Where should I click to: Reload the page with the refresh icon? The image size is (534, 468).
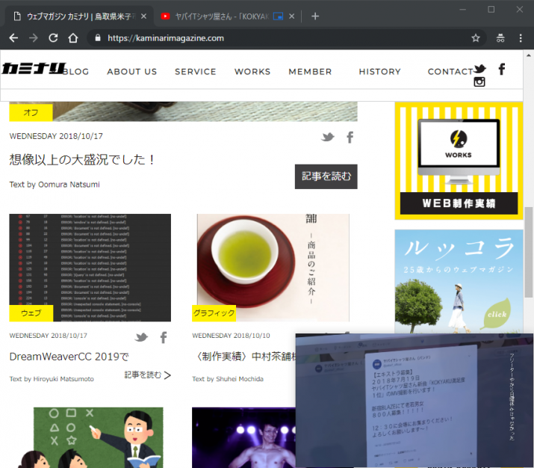(x=53, y=38)
